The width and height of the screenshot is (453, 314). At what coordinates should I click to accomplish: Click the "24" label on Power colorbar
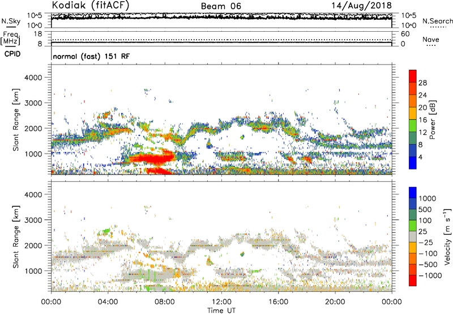click(422, 95)
